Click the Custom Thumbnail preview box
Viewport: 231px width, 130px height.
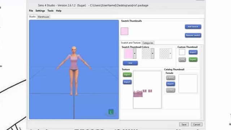tap(182, 52)
